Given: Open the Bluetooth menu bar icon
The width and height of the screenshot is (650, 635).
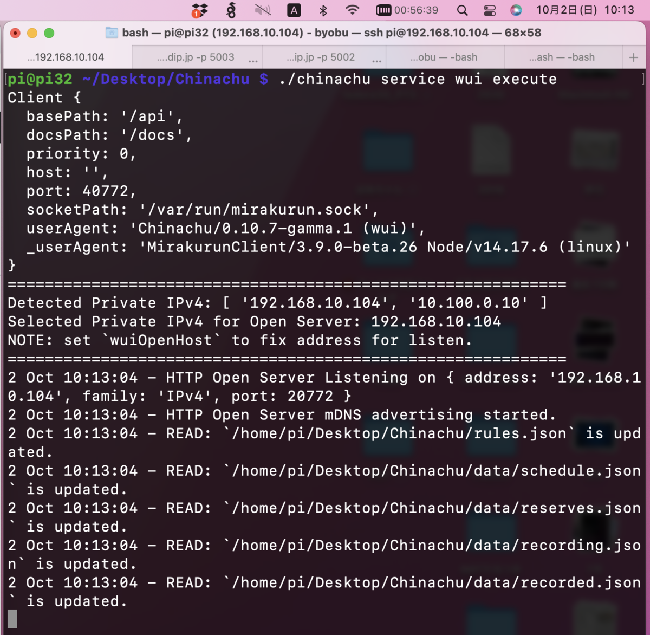Looking at the screenshot, I should [323, 10].
